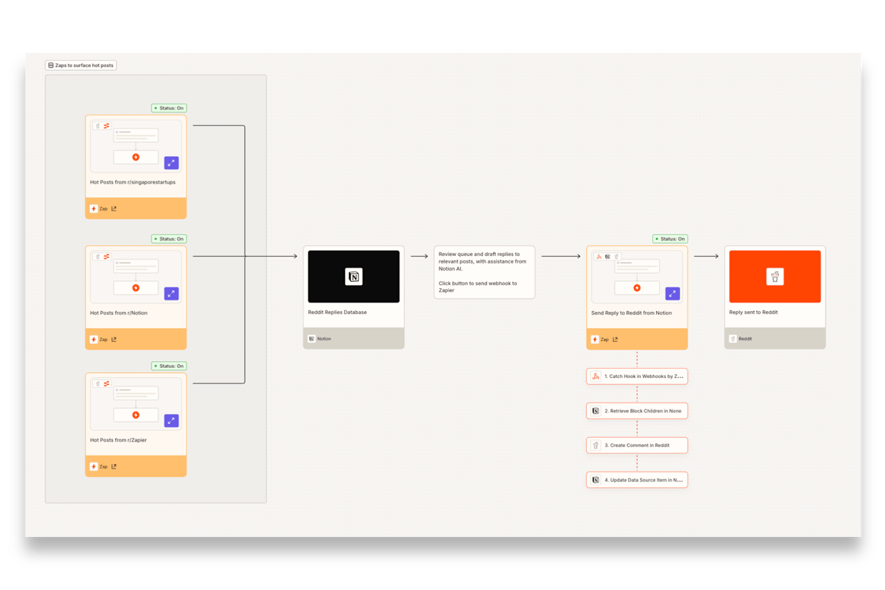
Task: Click Reddit label in reply card footer
Action: 745,339
